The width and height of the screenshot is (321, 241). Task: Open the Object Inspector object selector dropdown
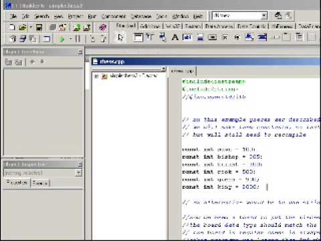coord(78,173)
